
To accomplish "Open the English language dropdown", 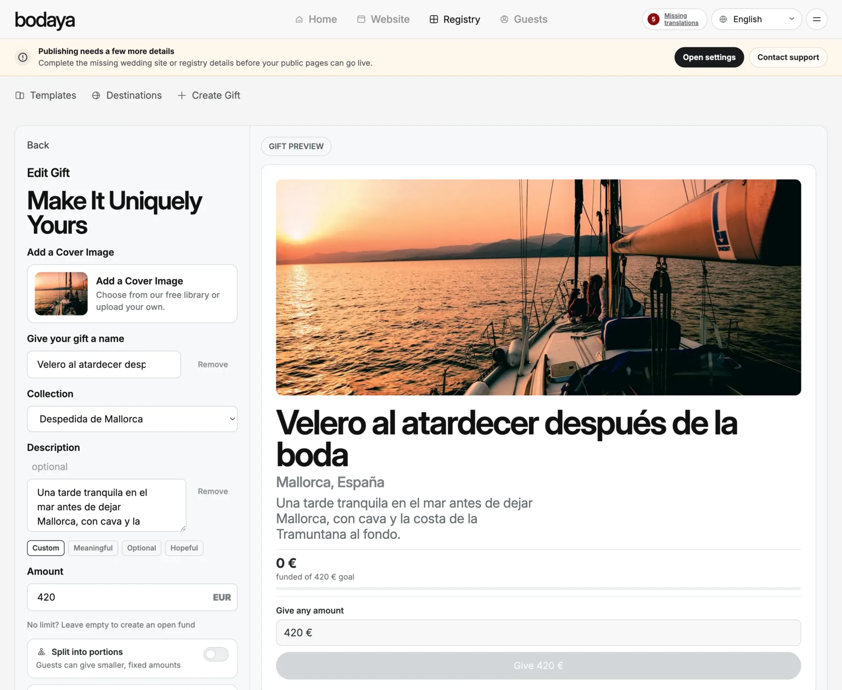I will tap(756, 19).
